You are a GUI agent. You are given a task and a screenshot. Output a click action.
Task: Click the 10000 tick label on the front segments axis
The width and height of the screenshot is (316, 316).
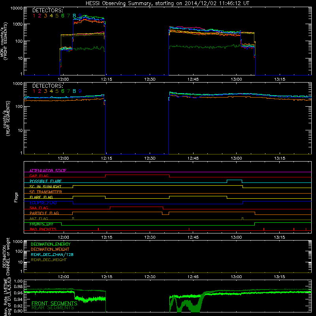point(17,8)
